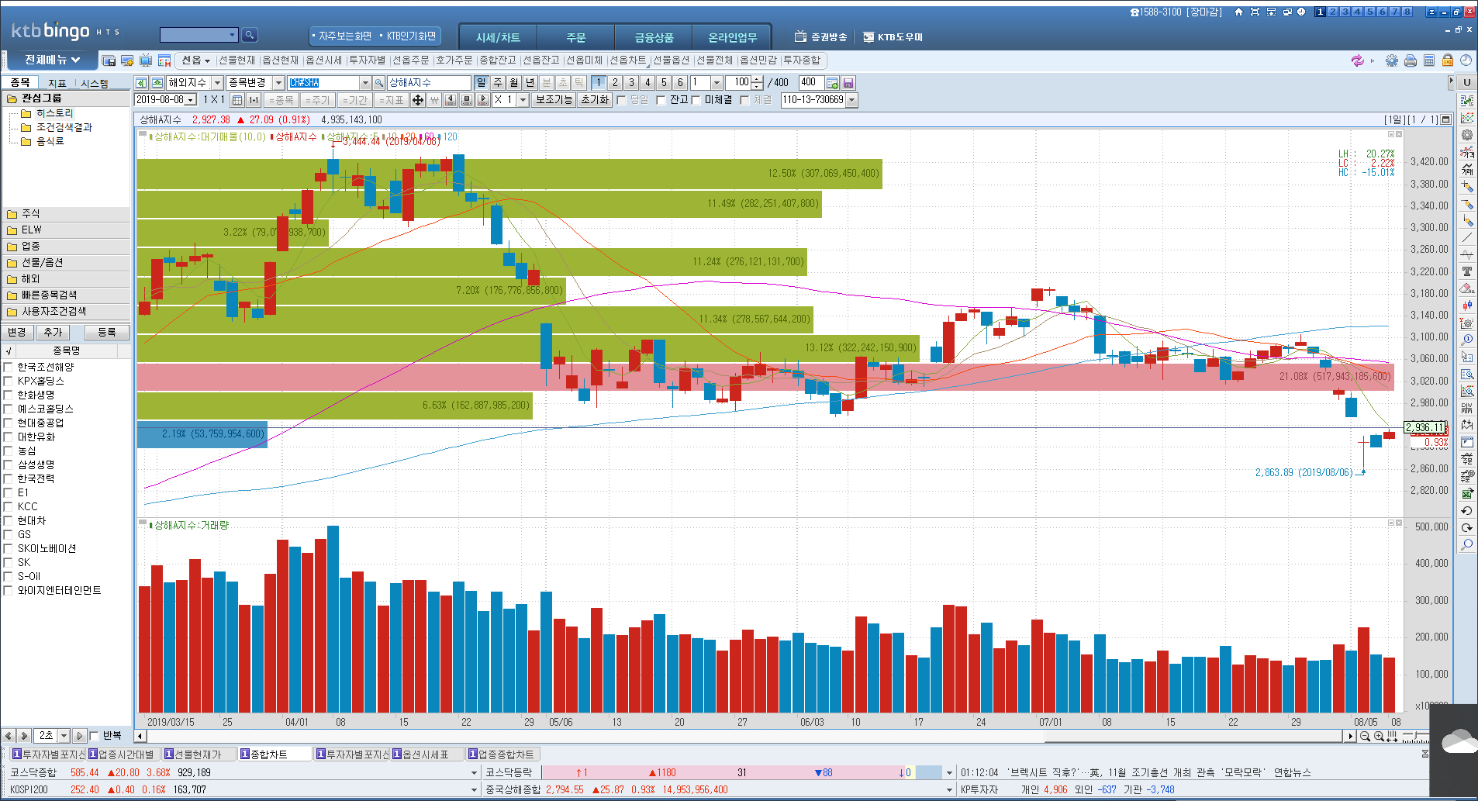Open the 코스닥종합 index dropdown arrow

[475, 772]
